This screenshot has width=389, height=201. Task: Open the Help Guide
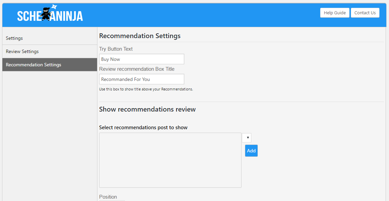[334, 13]
